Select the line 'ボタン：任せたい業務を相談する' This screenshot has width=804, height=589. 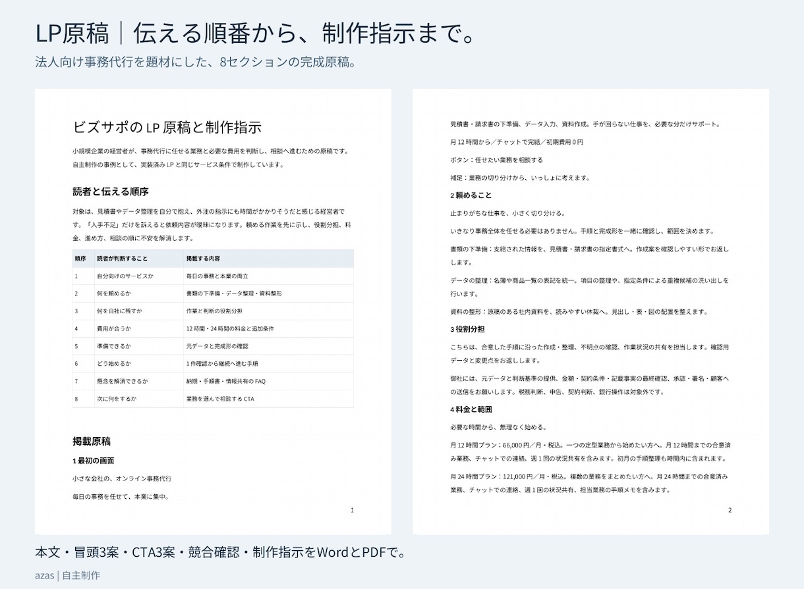tap(497, 160)
